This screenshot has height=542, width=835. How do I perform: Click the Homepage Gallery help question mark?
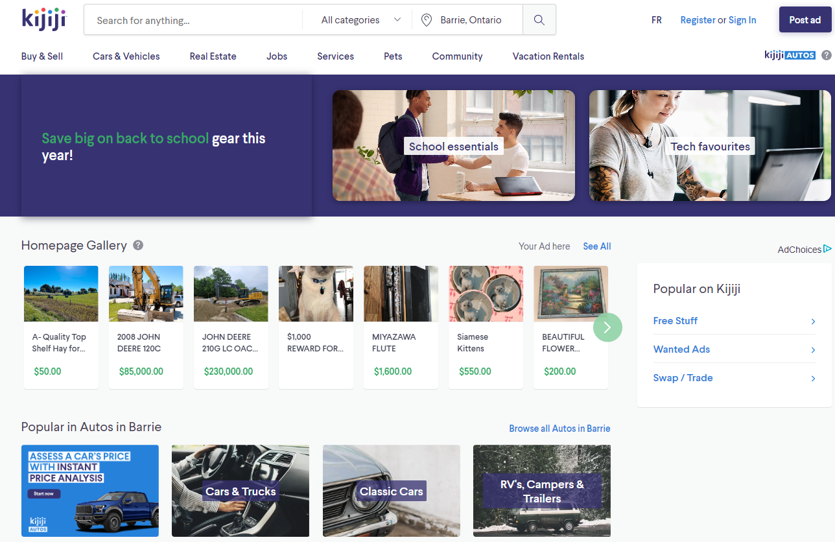tap(138, 245)
